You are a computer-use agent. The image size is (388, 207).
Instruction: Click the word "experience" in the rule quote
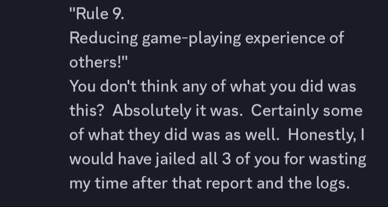coord(284,39)
